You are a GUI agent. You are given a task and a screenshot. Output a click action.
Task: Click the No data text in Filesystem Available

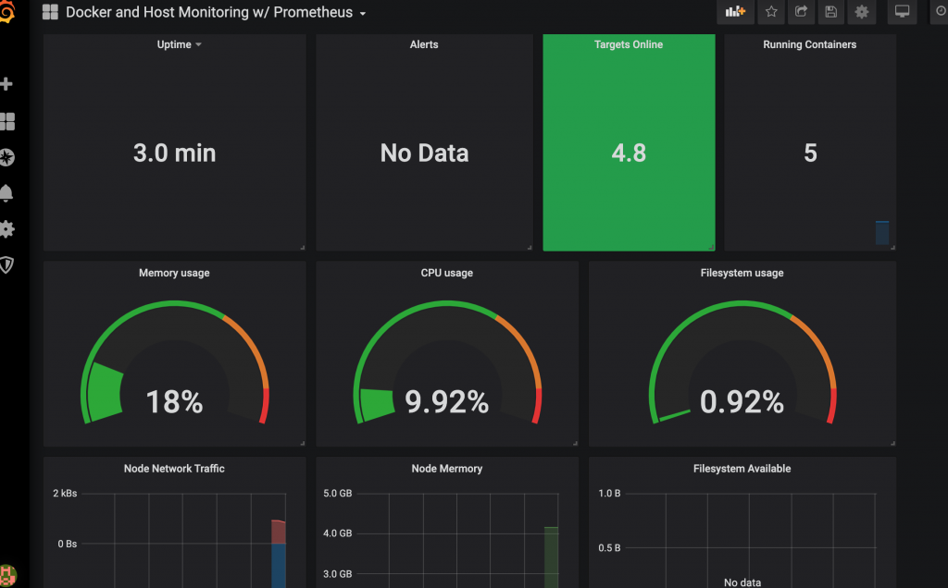coord(742,582)
